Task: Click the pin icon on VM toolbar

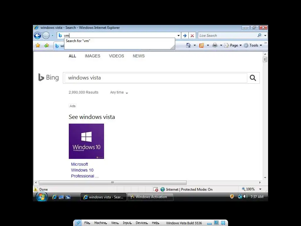Action: pyautogui.click(x=78, y=223)
